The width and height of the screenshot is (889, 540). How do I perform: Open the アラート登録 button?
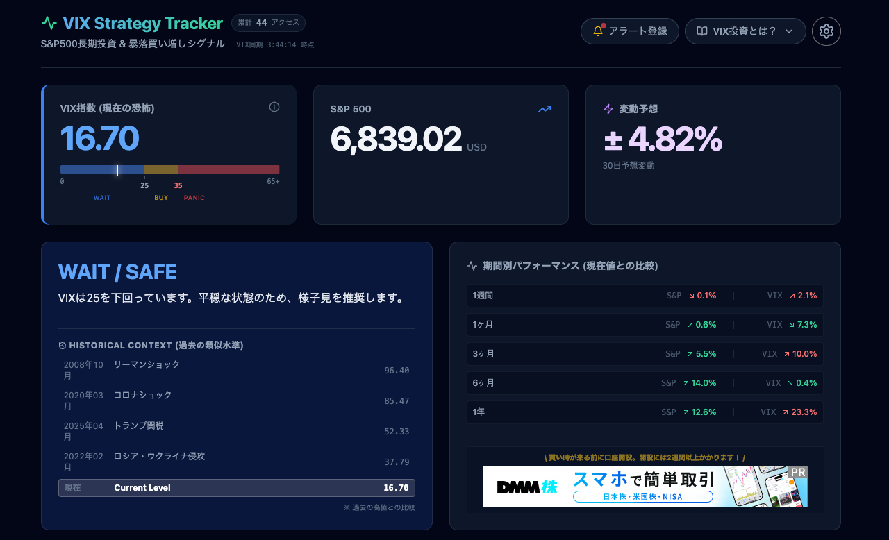tap(629, 31)
